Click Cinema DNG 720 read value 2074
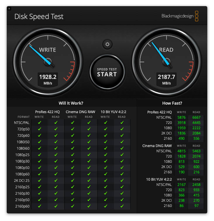 pos(196,156)
